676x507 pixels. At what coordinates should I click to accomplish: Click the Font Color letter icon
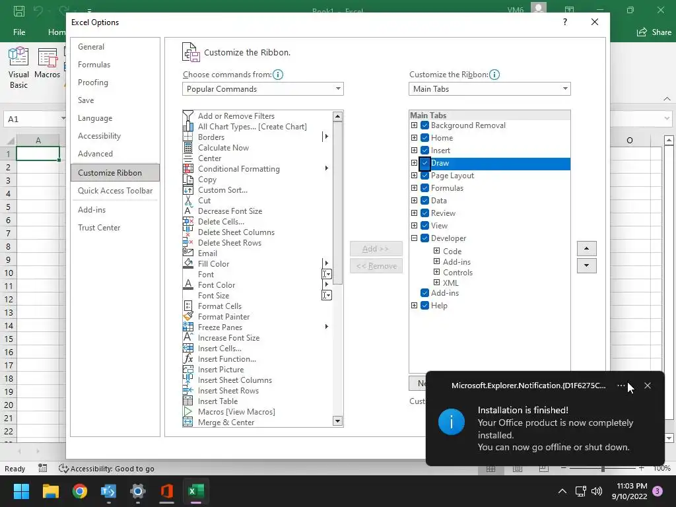coord(188,285)
